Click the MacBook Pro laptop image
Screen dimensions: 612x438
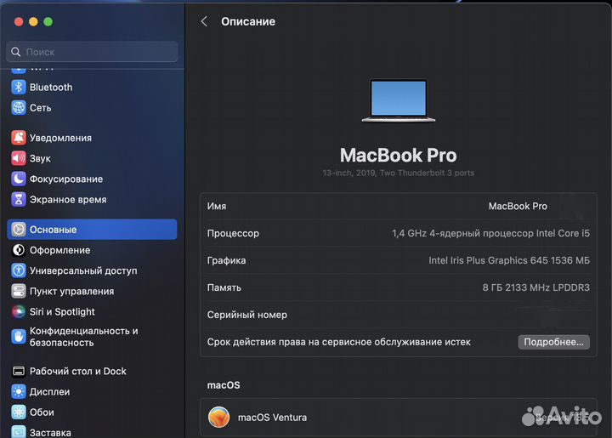click(398, 100)
